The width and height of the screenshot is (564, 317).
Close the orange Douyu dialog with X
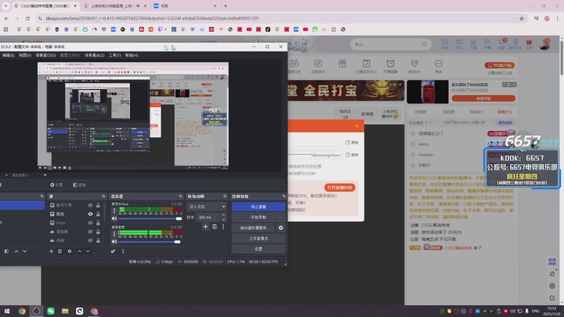click(x=357, y=126)
